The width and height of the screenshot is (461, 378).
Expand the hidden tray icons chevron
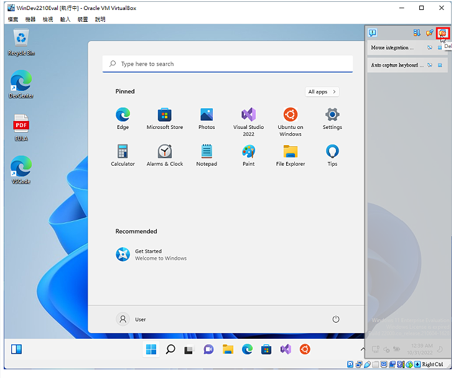point(363,349)
